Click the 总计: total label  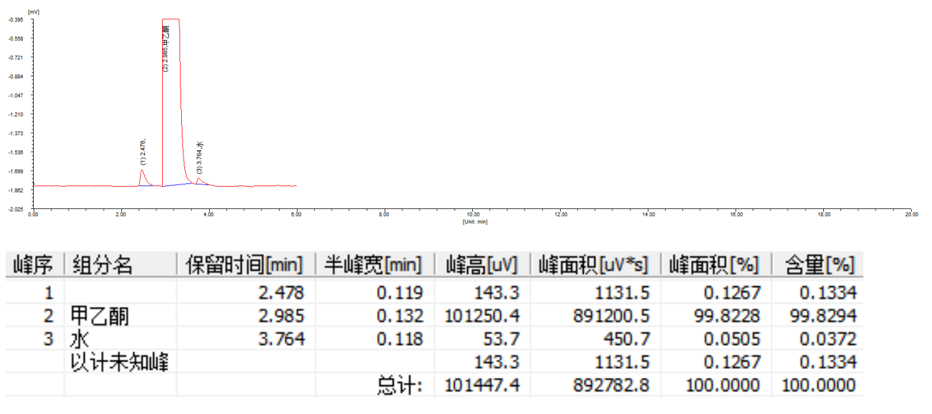click(x=400, y=385)
